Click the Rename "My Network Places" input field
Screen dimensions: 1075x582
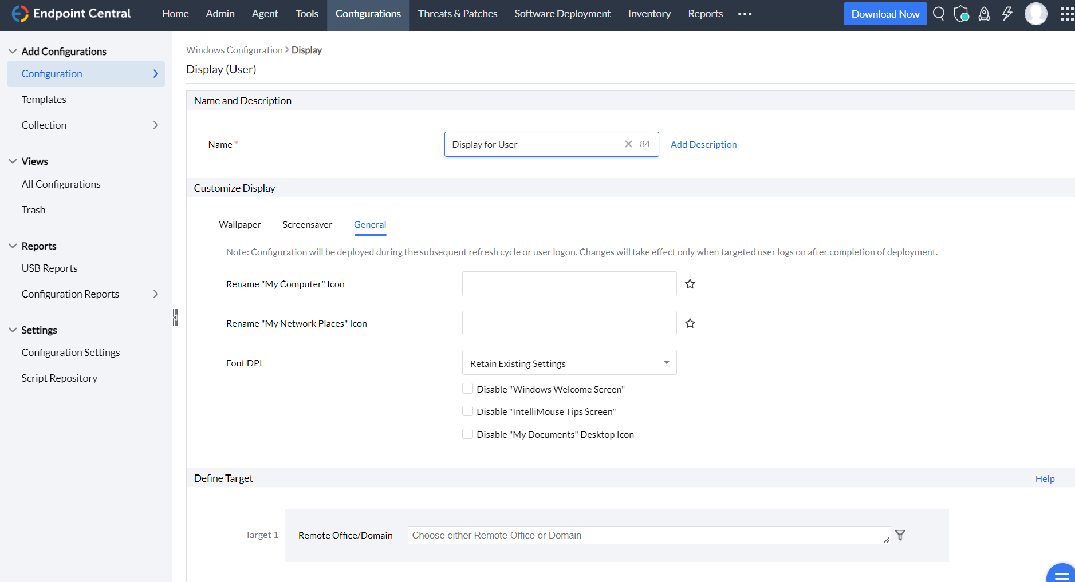569,323
